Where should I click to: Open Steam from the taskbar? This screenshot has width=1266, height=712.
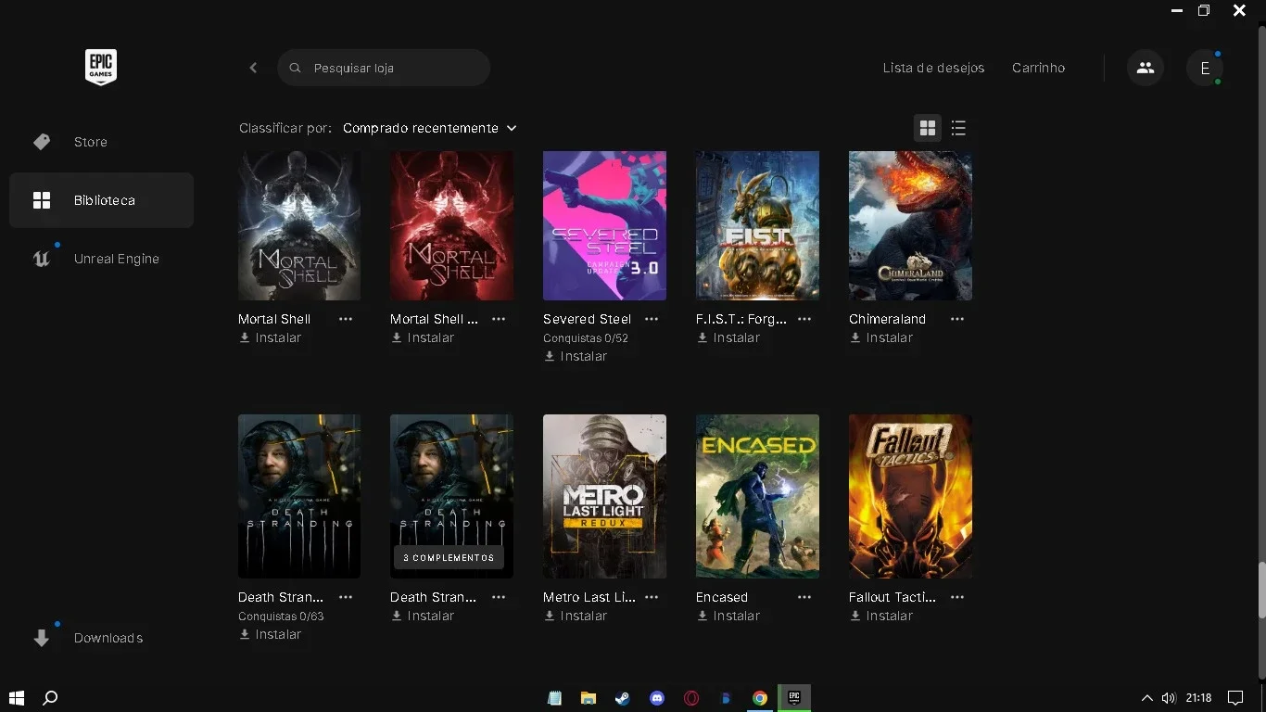[x=623, y=698]
